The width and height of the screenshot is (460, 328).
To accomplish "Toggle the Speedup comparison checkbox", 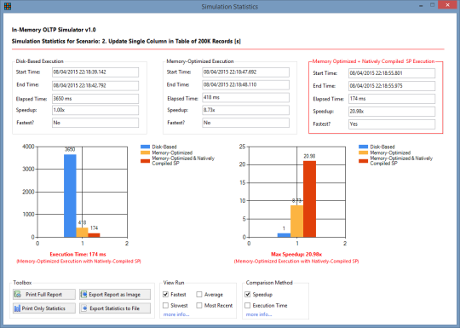I will (248, 294).
